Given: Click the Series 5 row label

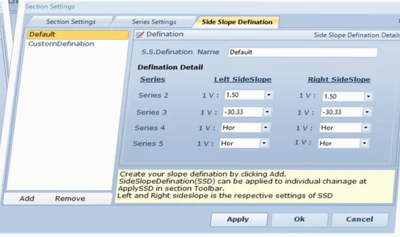Looking at the screenshot, I should tap(148, 143).
